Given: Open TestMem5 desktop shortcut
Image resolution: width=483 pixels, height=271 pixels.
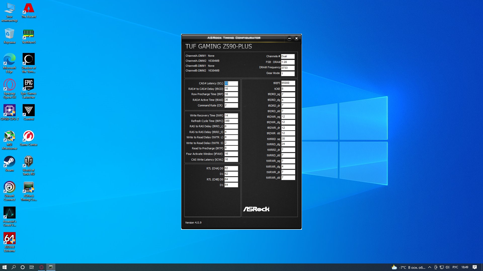Looking at the screenshot, I should click(x=28, y=35).
